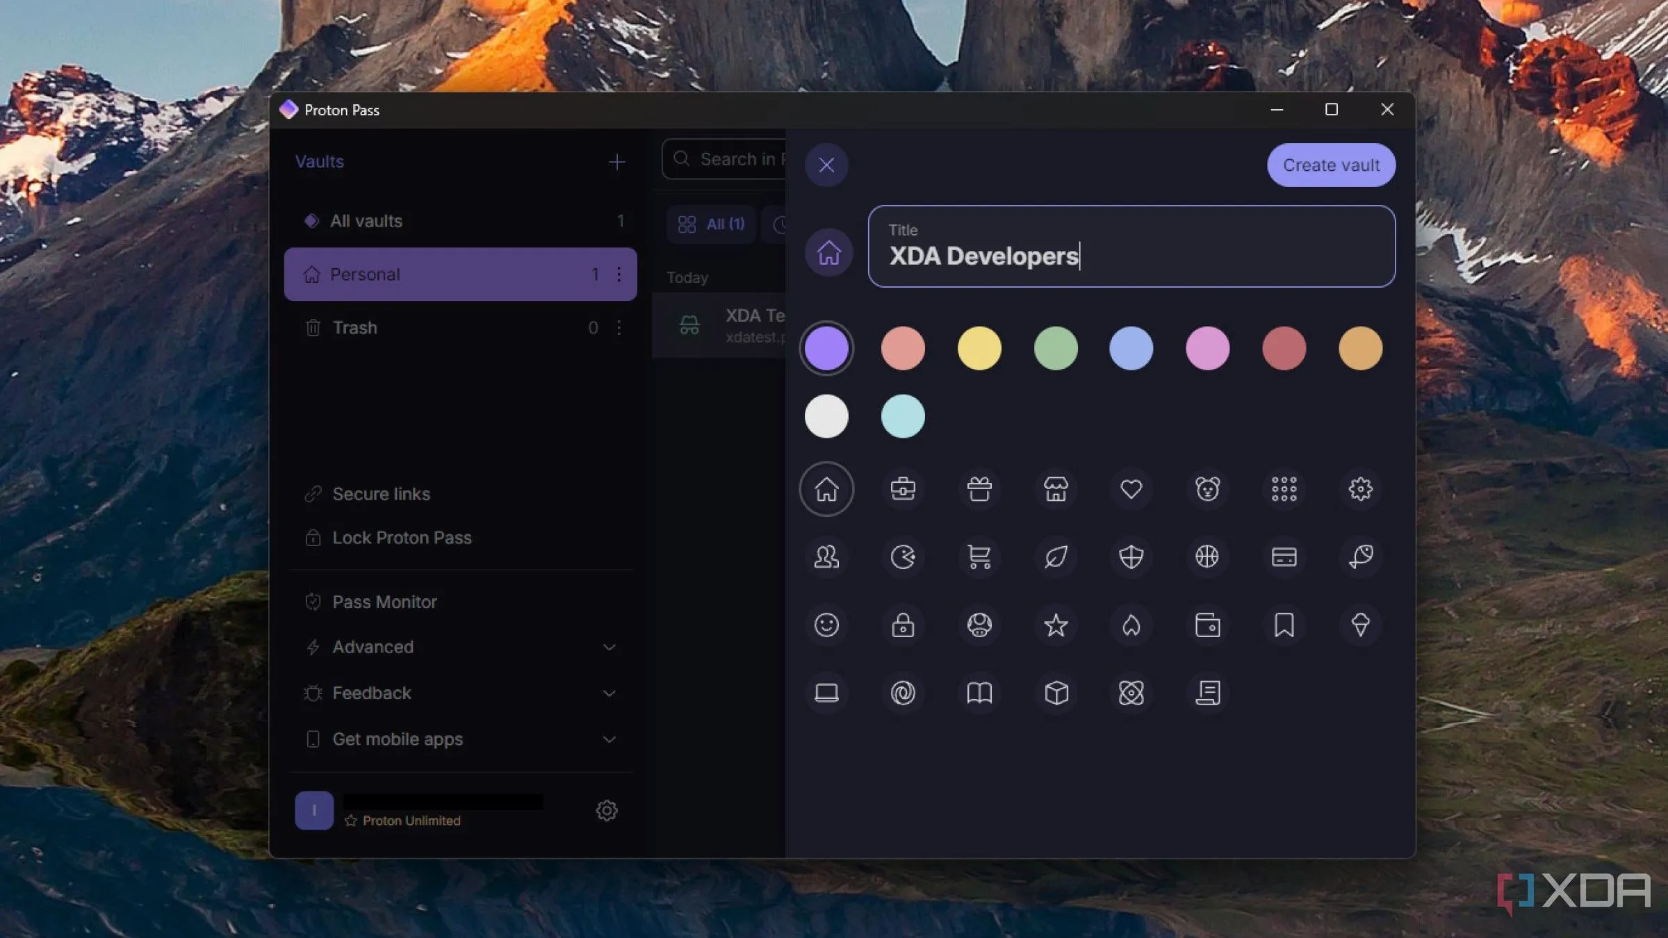Image resolution: width=1668 pixels, height=938 pixels.
Task: Select the dots grid vault icon
Action: [1284, 489]
